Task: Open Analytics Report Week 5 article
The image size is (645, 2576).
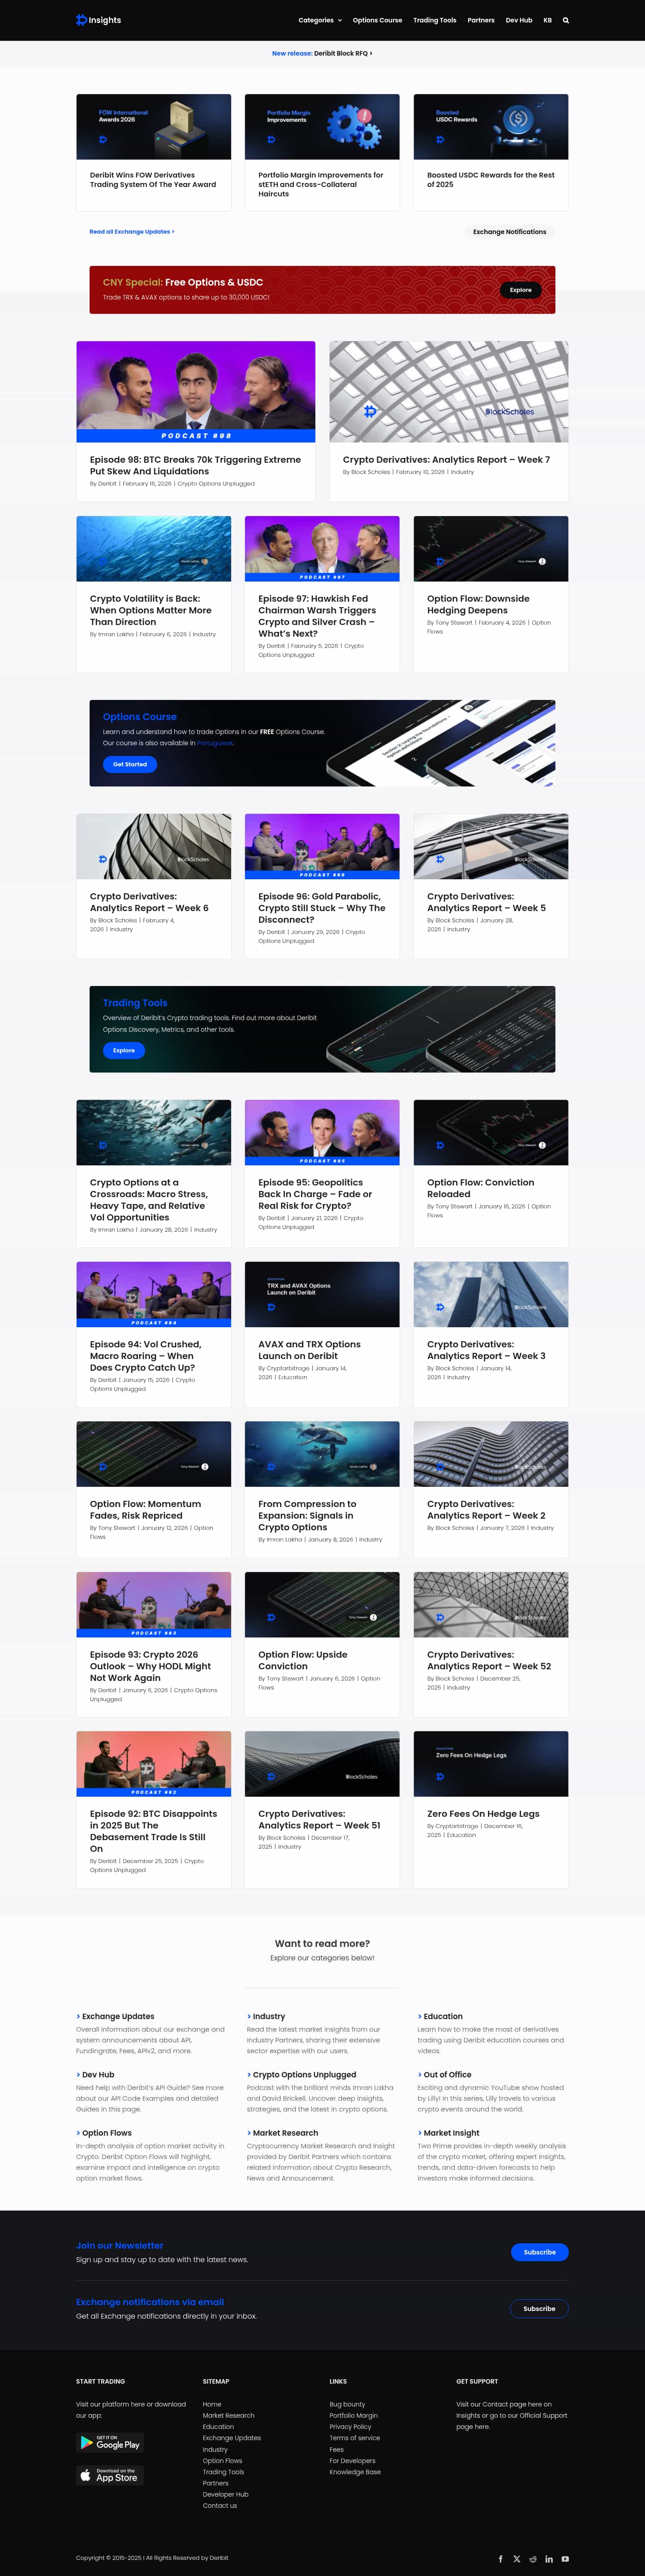Action: 486,902
